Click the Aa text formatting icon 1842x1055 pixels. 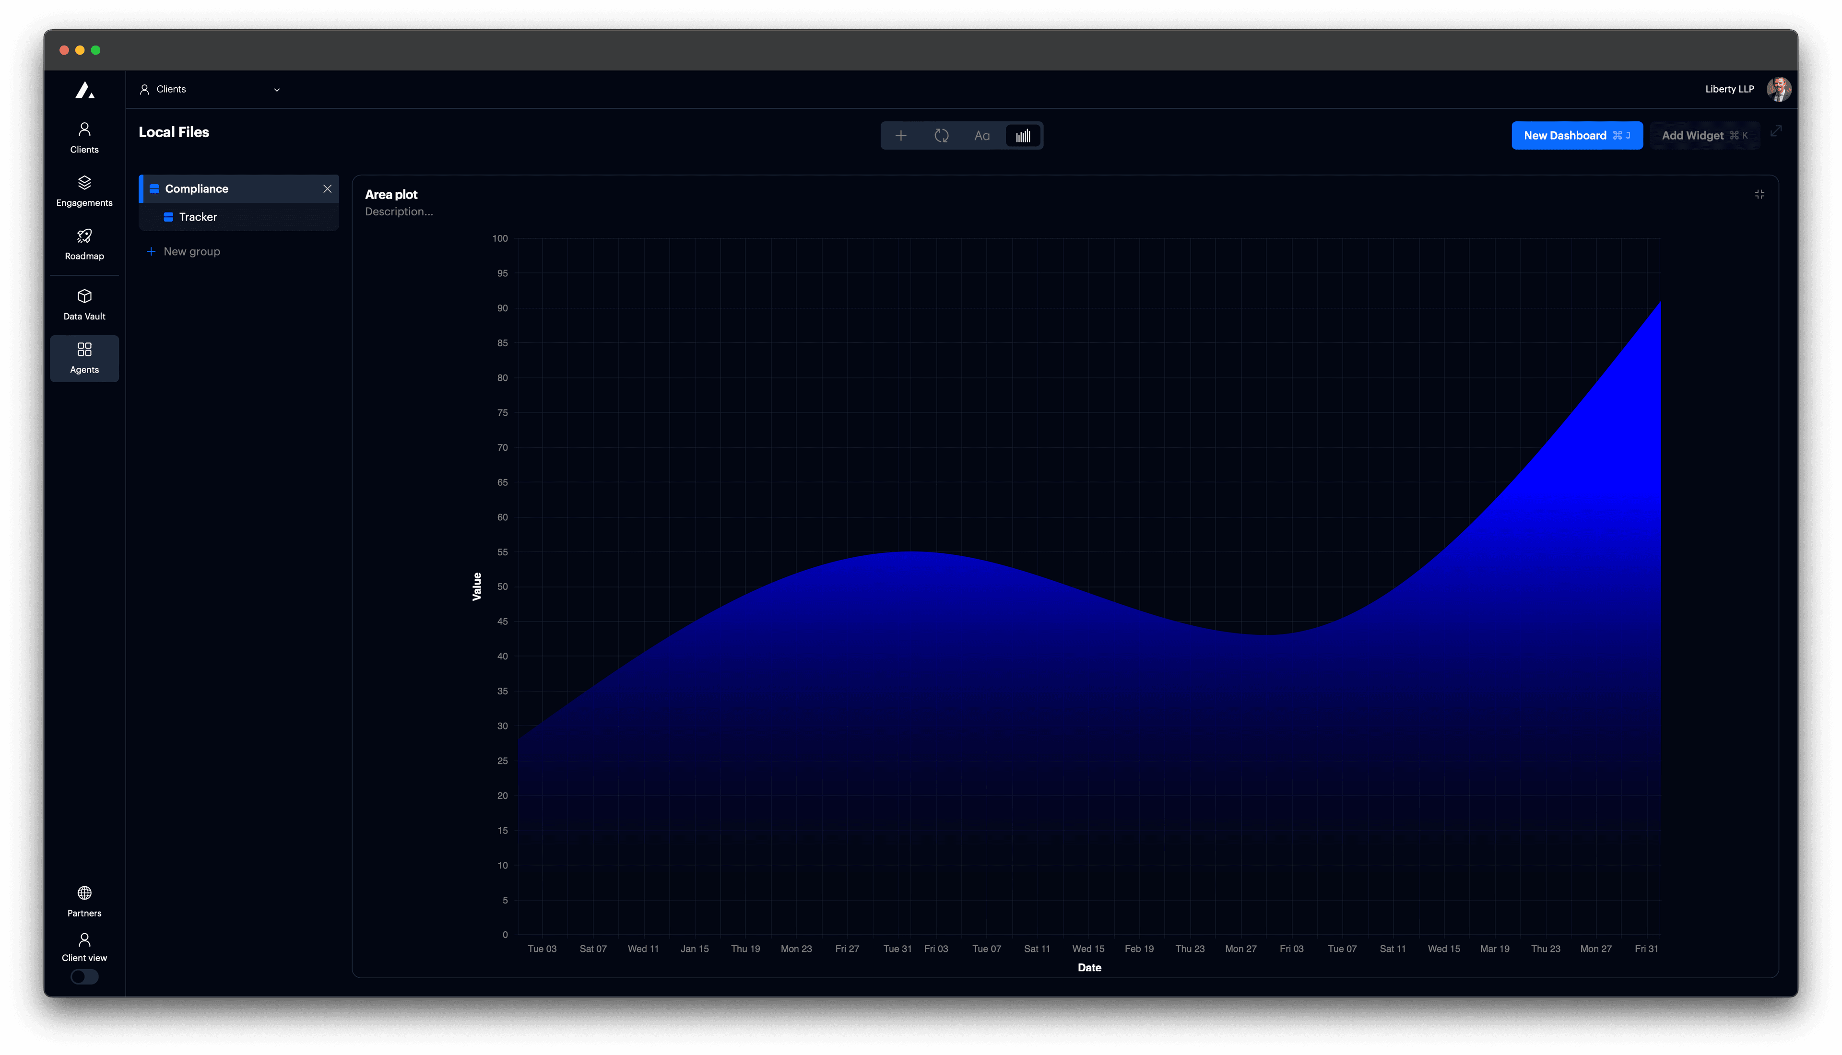[982, 135]
